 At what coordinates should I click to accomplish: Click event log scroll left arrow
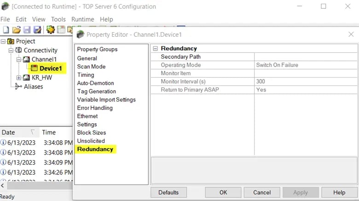coord(2,186)
